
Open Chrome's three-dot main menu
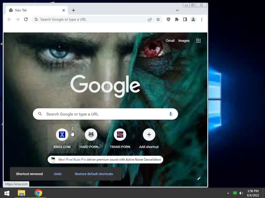tap(202, 19)
